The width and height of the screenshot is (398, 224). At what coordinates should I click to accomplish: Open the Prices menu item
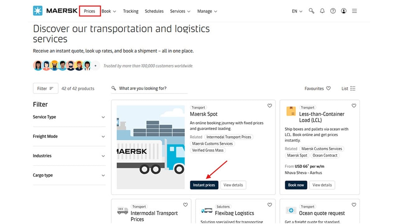click(x=90, y=11)
